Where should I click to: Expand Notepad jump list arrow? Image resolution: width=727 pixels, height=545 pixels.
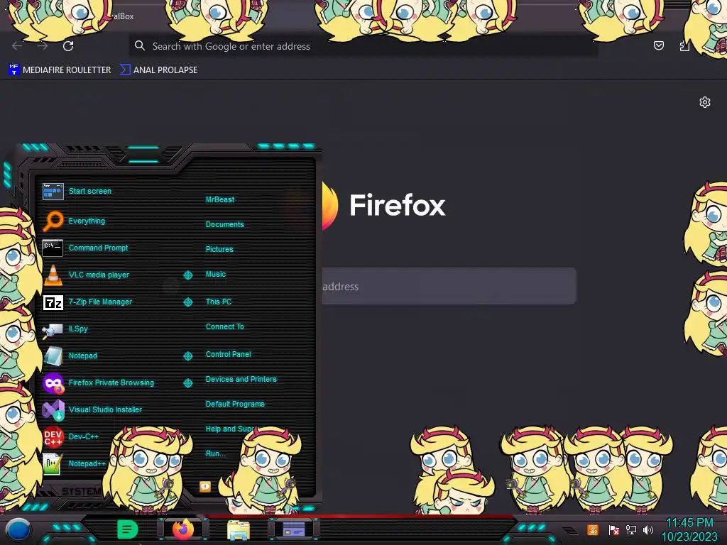point(187,356)
